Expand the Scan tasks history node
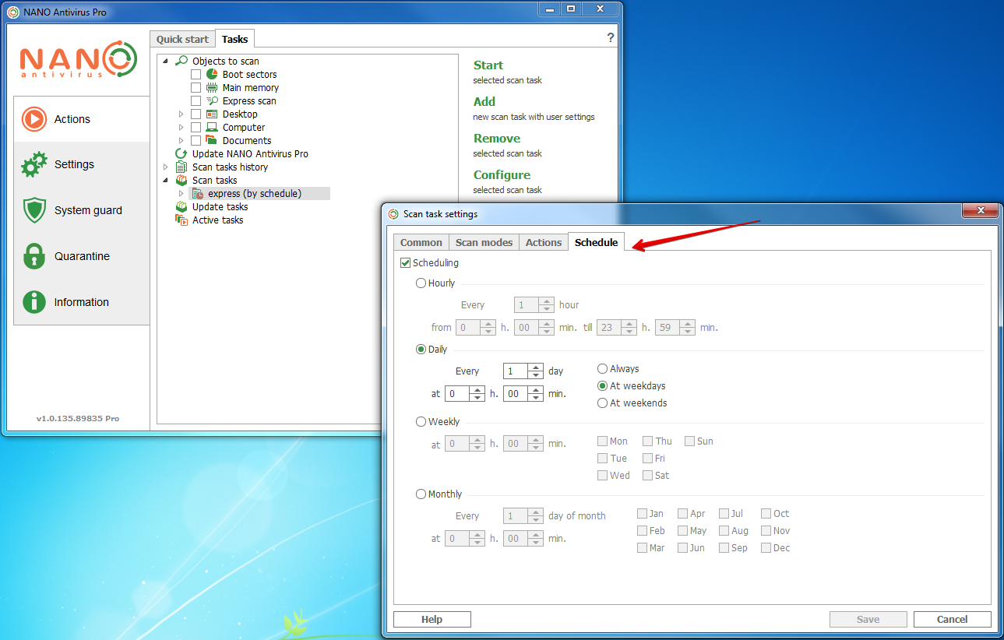 pyautogui.click(x=165, y=167)
